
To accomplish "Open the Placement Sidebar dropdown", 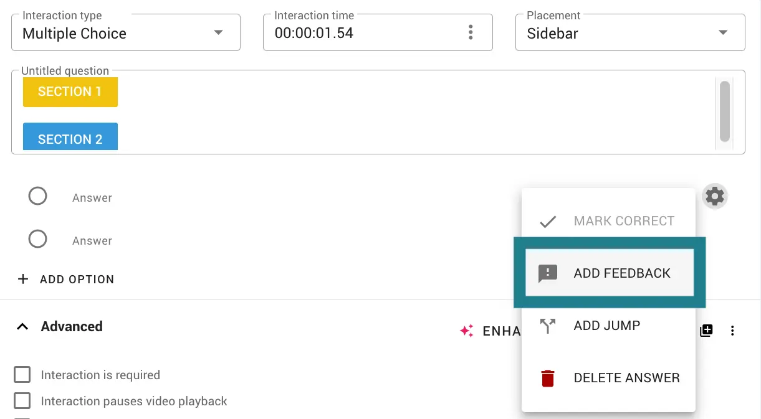I will (x=630, y=32).
